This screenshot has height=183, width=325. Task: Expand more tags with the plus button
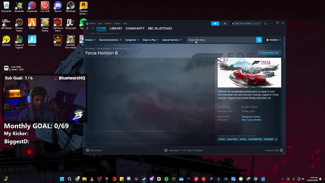(276, 139)
